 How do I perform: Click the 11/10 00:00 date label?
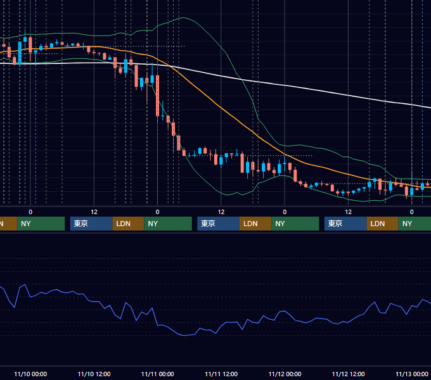point(30,374)
